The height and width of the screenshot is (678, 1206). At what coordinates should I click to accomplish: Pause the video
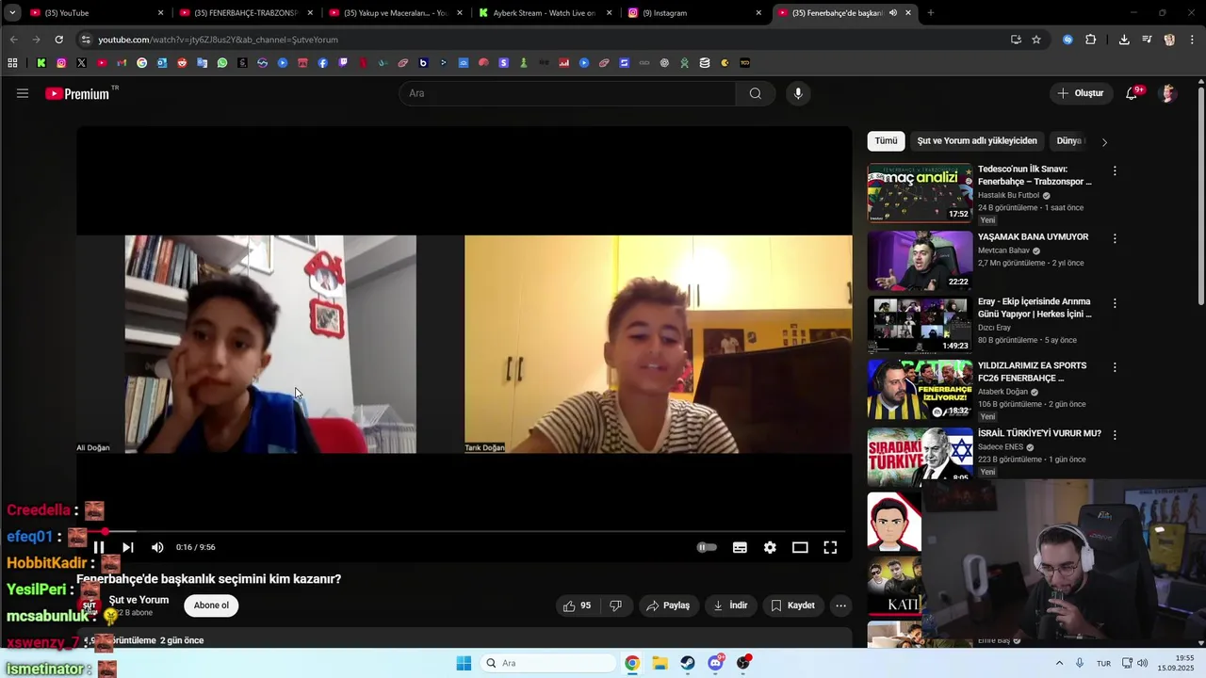coord(98,547)
